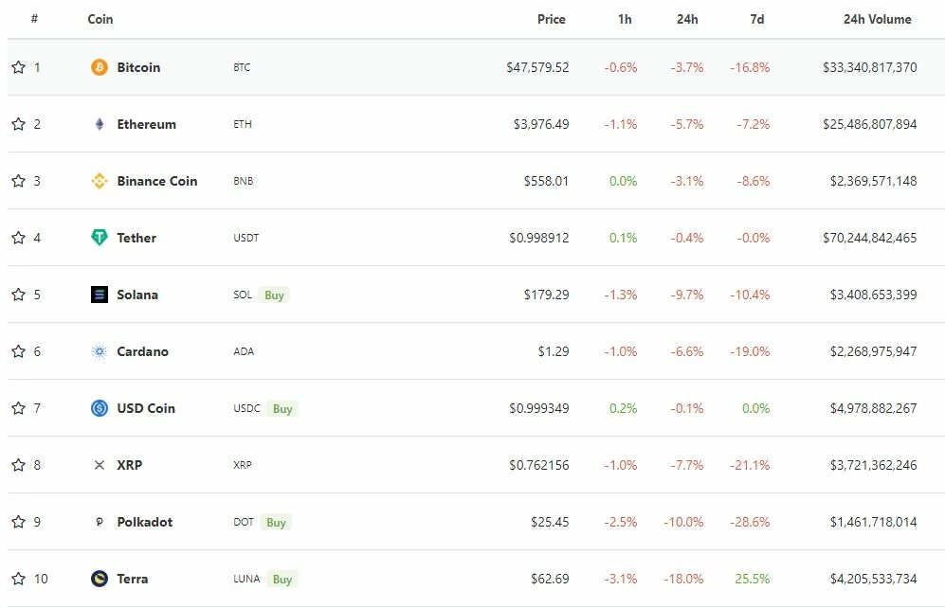Toggle the favorite star for XRP

tap(19, 465)
